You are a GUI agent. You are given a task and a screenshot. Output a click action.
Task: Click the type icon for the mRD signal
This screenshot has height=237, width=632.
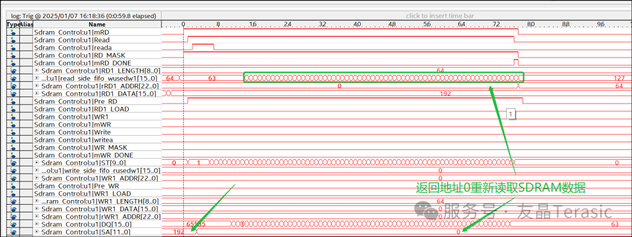12,32
